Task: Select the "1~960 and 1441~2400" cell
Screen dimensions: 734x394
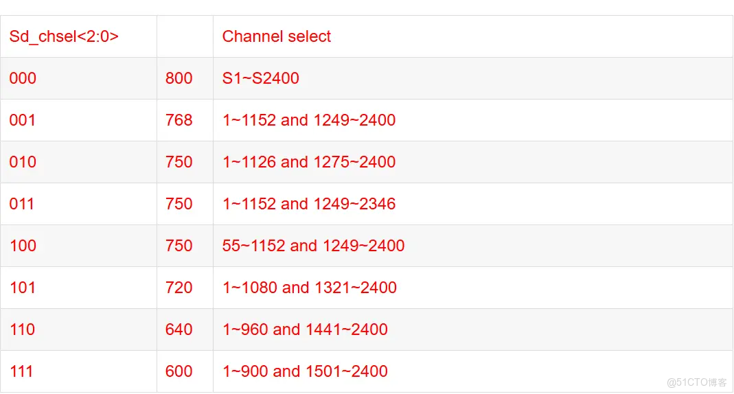Action: point(305,329)
